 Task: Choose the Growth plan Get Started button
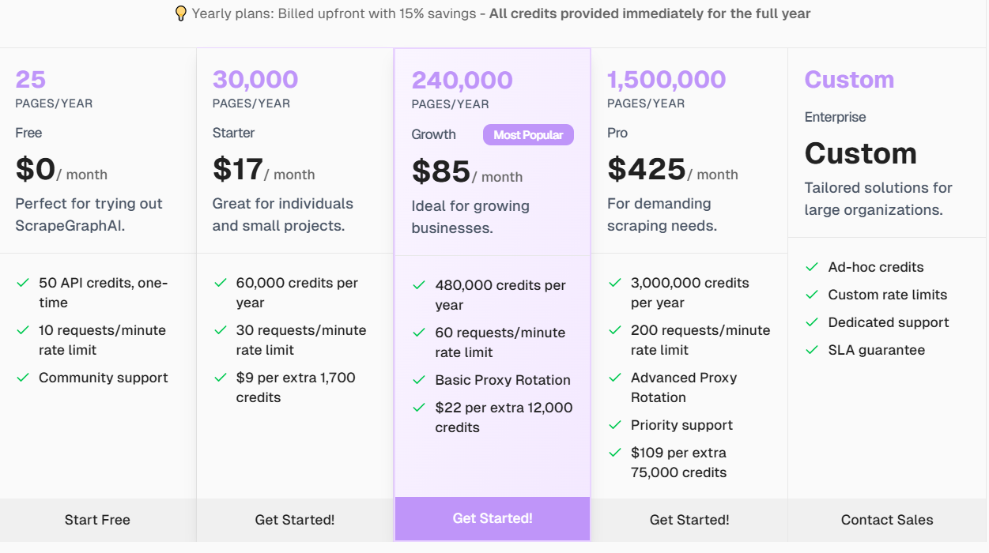click(x=492, y=518)
